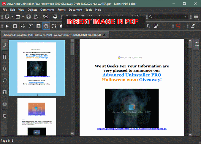This screenshot has width=201, height=144.
Task: Open the Edit menu
Action: tap(12, 10)
